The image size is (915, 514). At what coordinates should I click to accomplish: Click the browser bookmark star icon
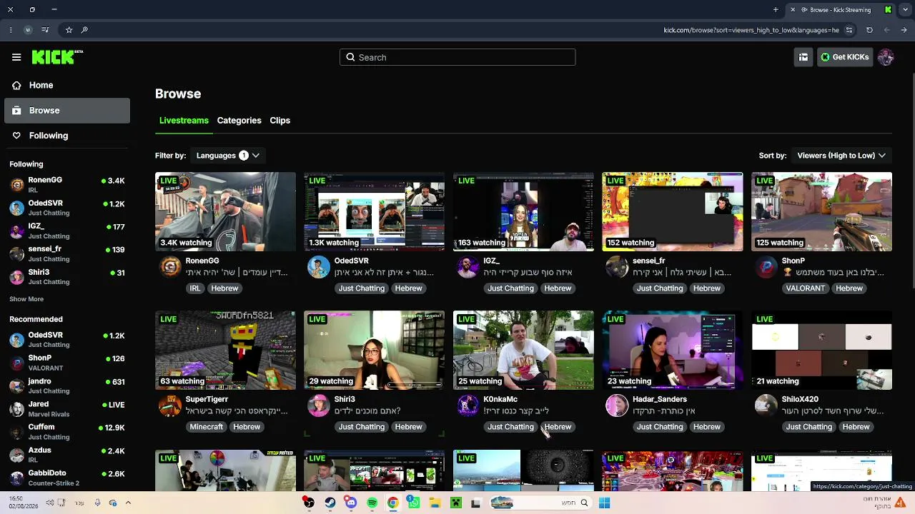(69, 30)
